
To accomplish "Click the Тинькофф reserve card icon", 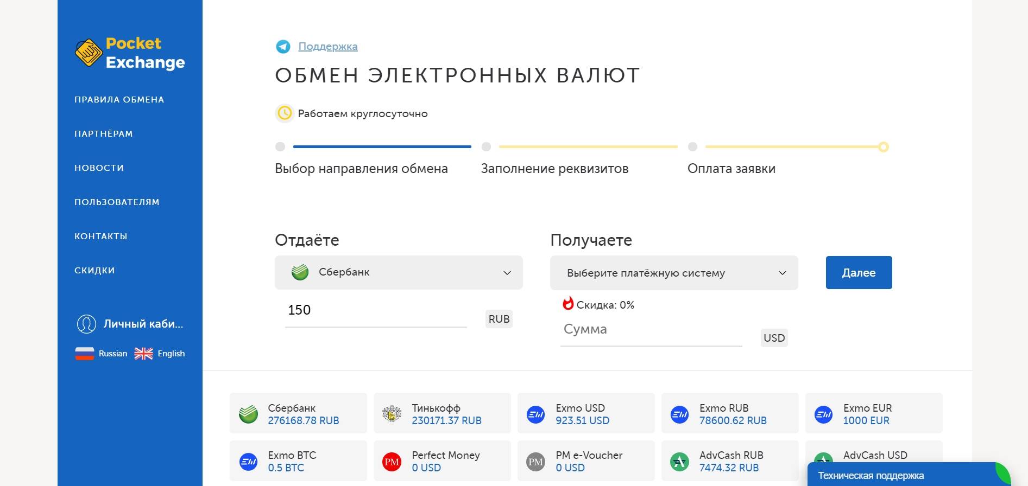I will (x=392, y=414).
